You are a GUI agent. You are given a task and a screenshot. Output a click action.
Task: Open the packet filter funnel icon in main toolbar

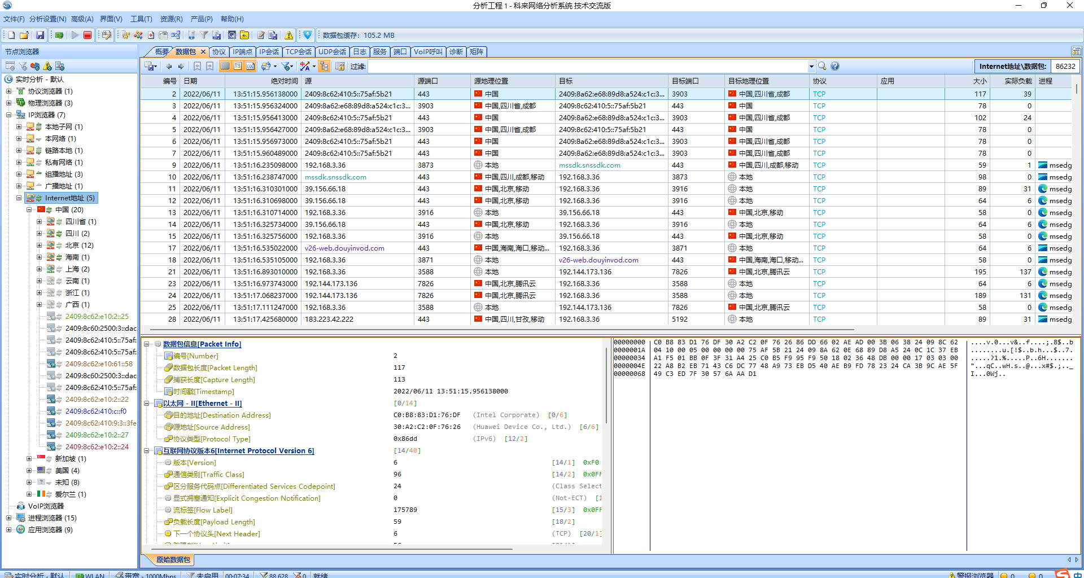pyautogui.click(x=204, y=35)
